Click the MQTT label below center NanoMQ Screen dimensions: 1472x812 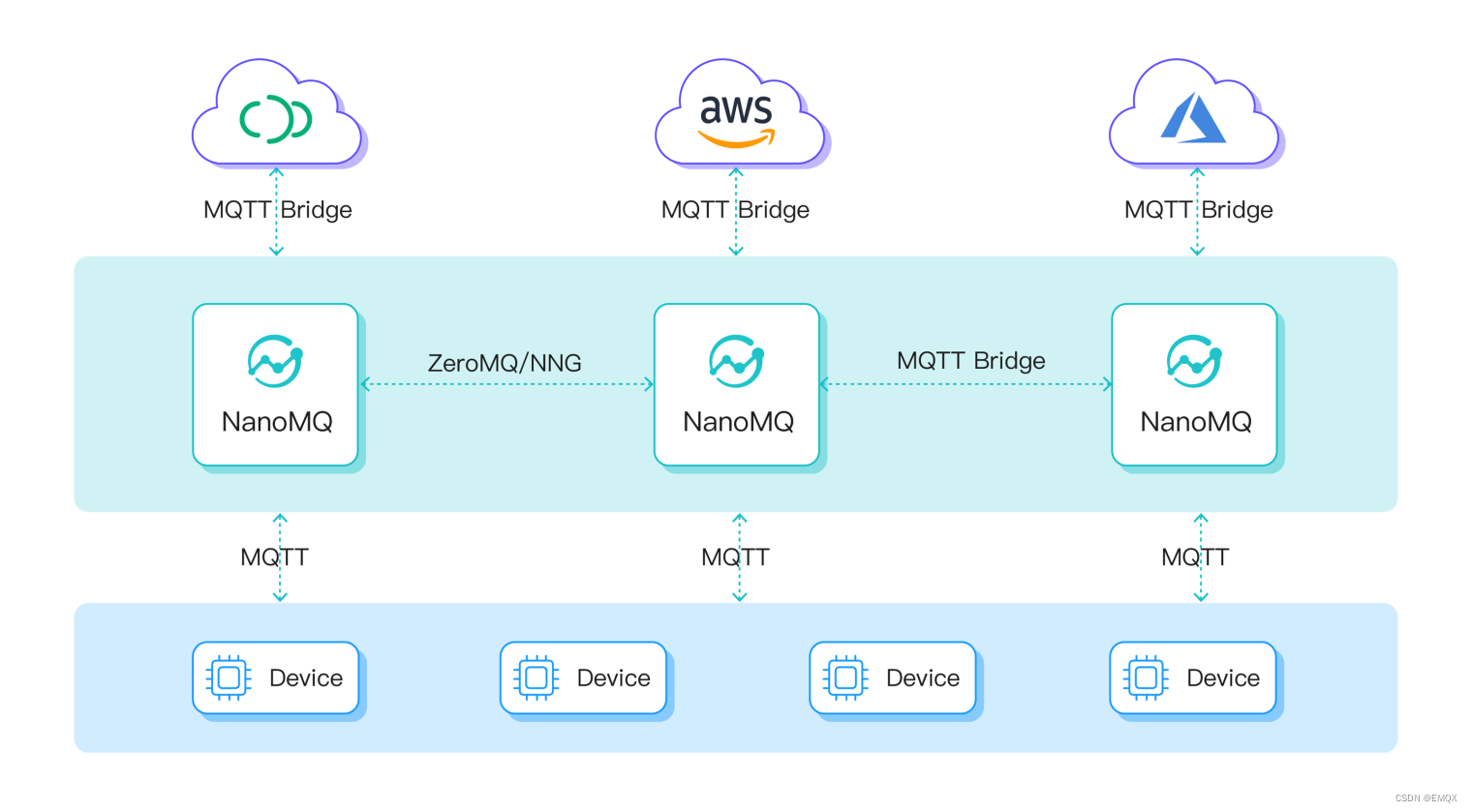(735, 556)
